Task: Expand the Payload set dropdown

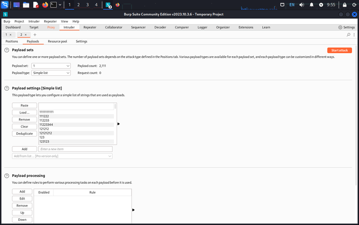Action: pyautogui.click(x=51, y=66)
